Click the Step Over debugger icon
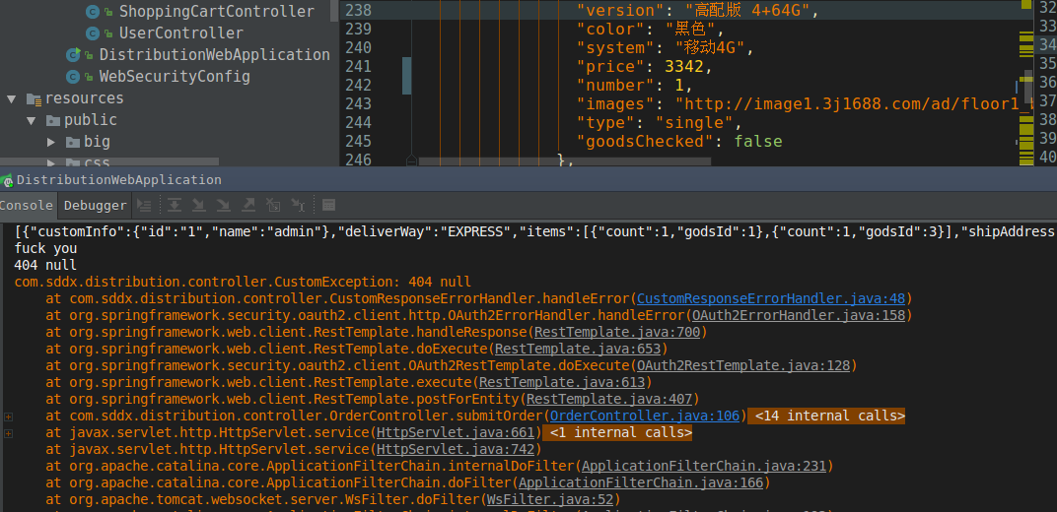Screen dimensions: 1057x512 (175, 205)
